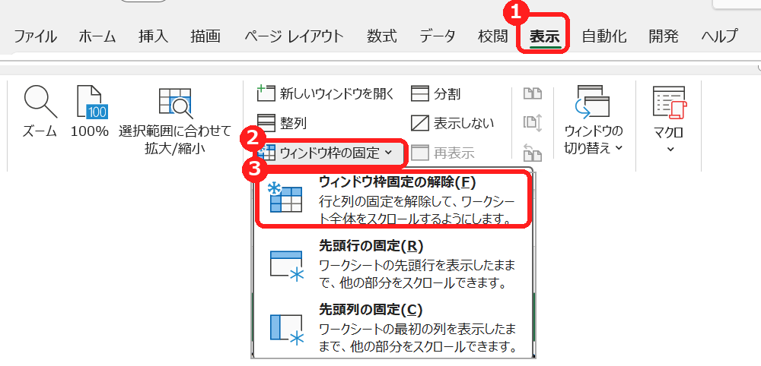This screenshot has height=366, width=761.
Task: Open the 数式 tab
Action: point(381,36)
